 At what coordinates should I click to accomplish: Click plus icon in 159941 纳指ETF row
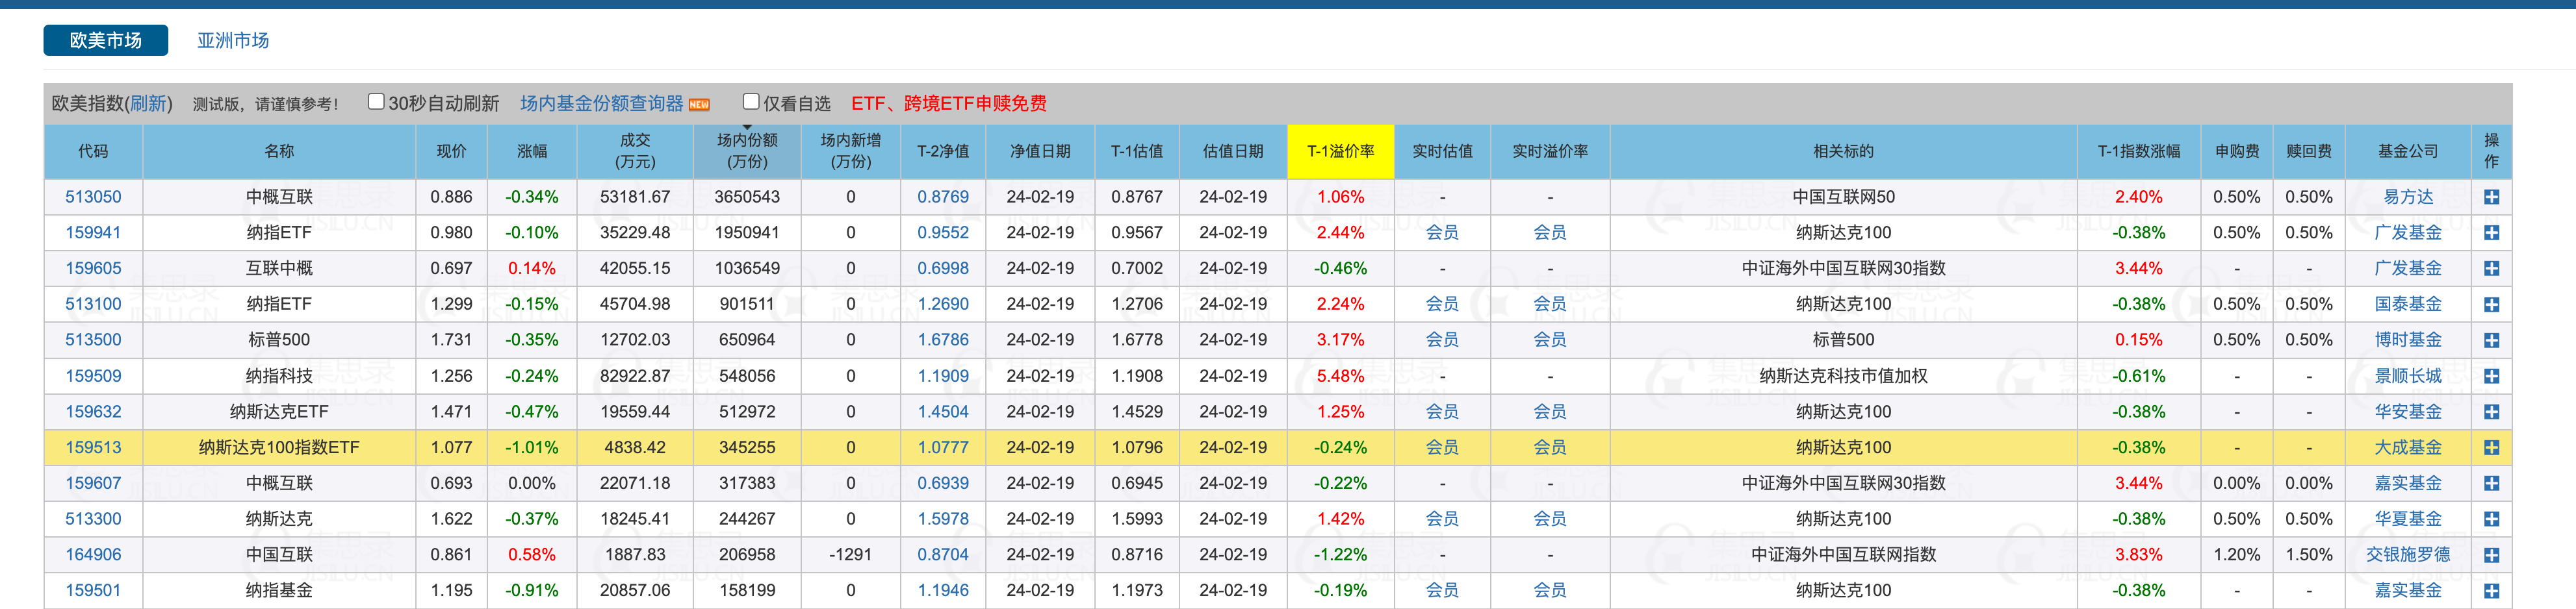click(2491, 232)
